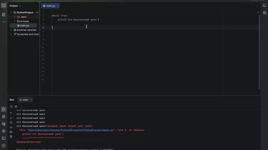Close the main.py editor tab

pos(57,6)
